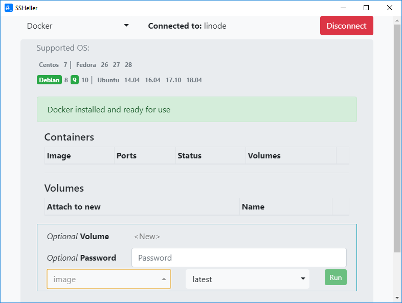
Task: Select the Debian OS badge
Action: tap(49, 80)
